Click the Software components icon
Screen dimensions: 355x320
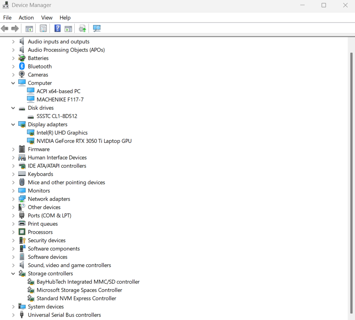coord(22,248)
